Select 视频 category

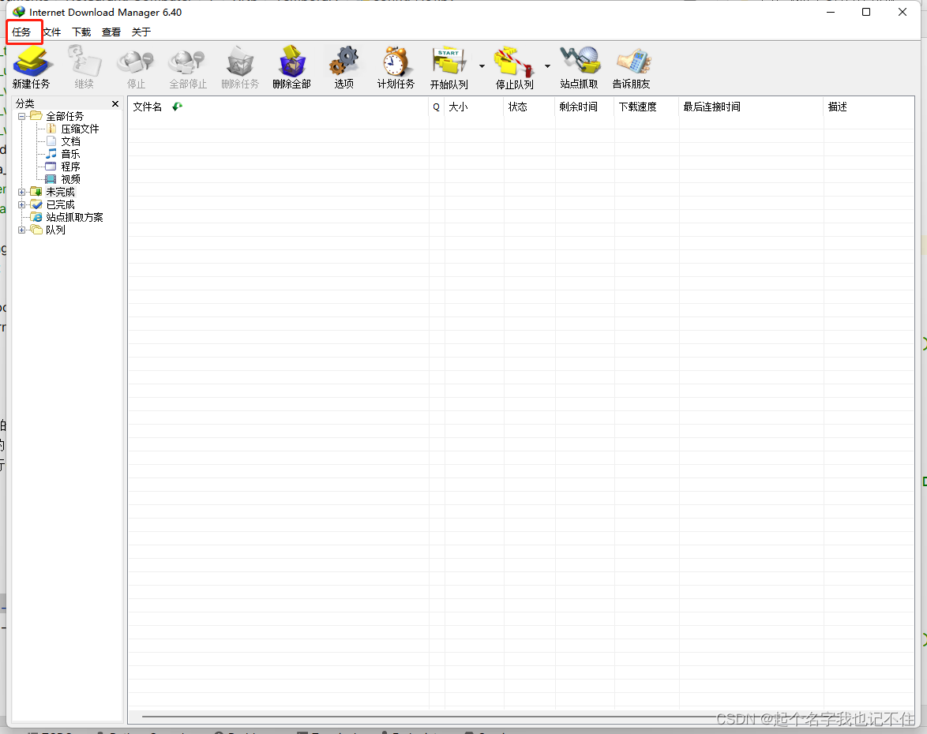[x=70, y=180]
